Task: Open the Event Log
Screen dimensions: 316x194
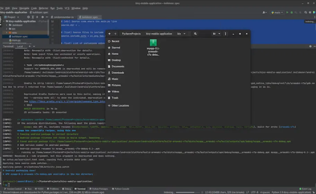Action: [x=305, y=189]
